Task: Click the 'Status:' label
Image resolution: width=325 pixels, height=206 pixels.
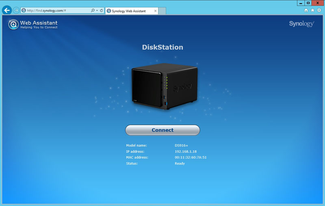Action: [x=132, y=164]
